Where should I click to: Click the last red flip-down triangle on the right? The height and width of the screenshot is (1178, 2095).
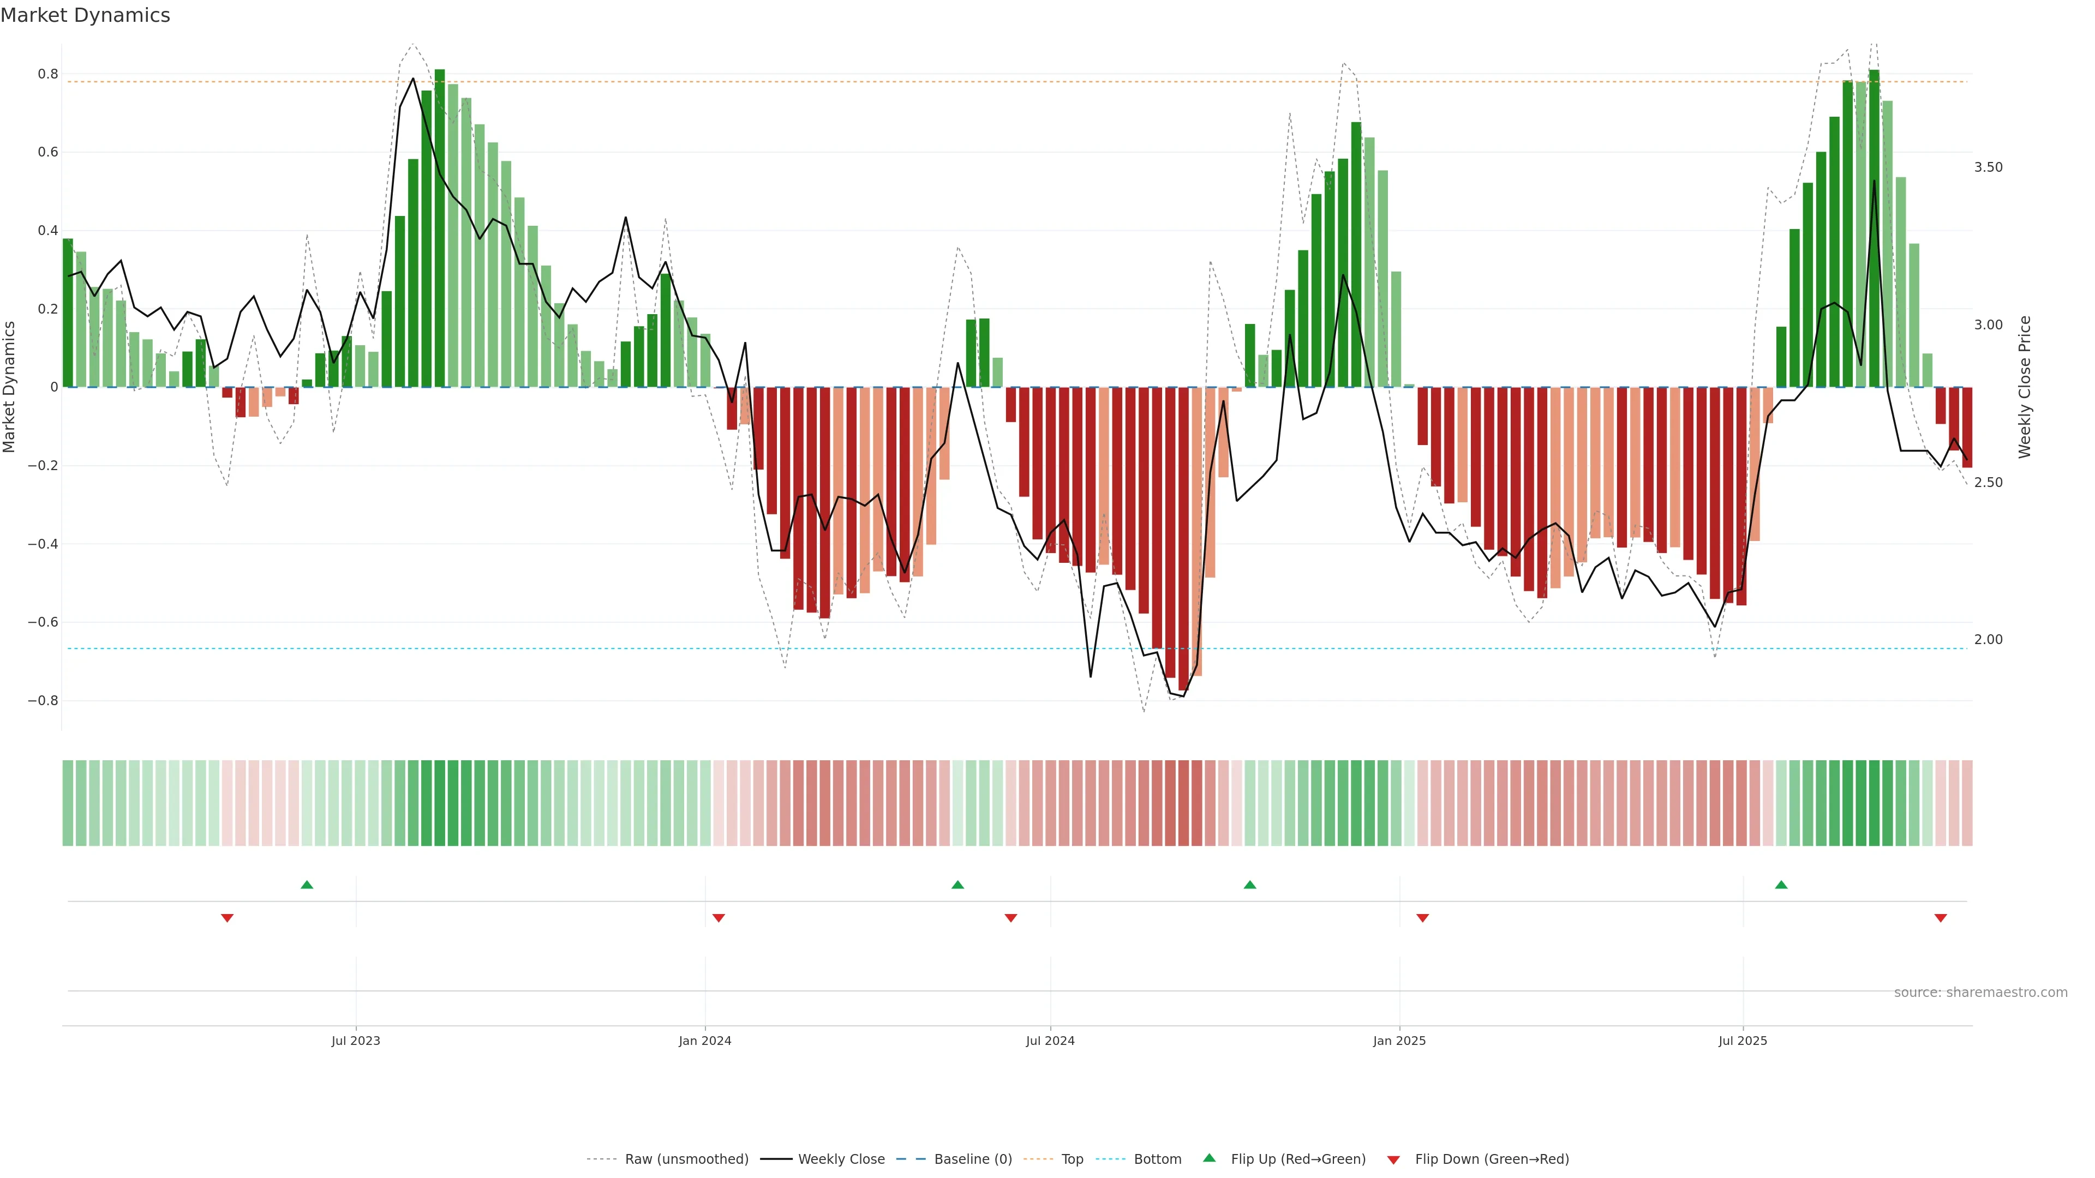tap(1941, 918)
